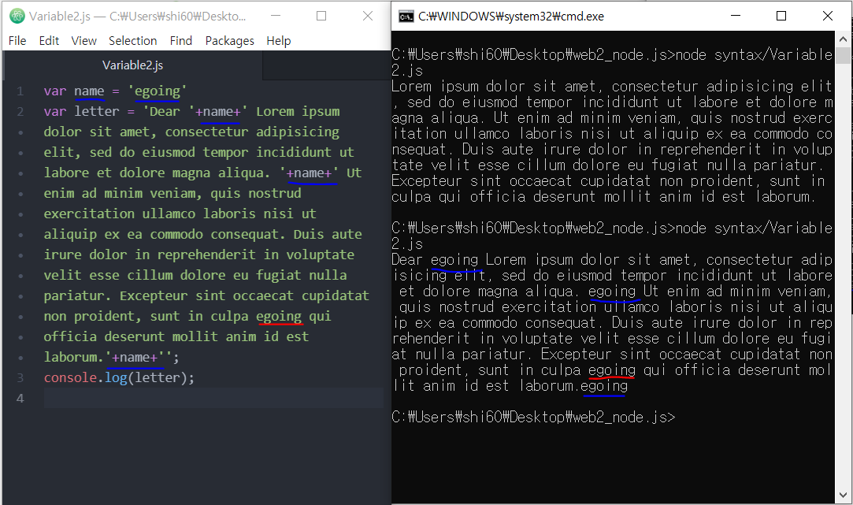
Task: Open the Selection menu
Action: [x=133, y=41]
